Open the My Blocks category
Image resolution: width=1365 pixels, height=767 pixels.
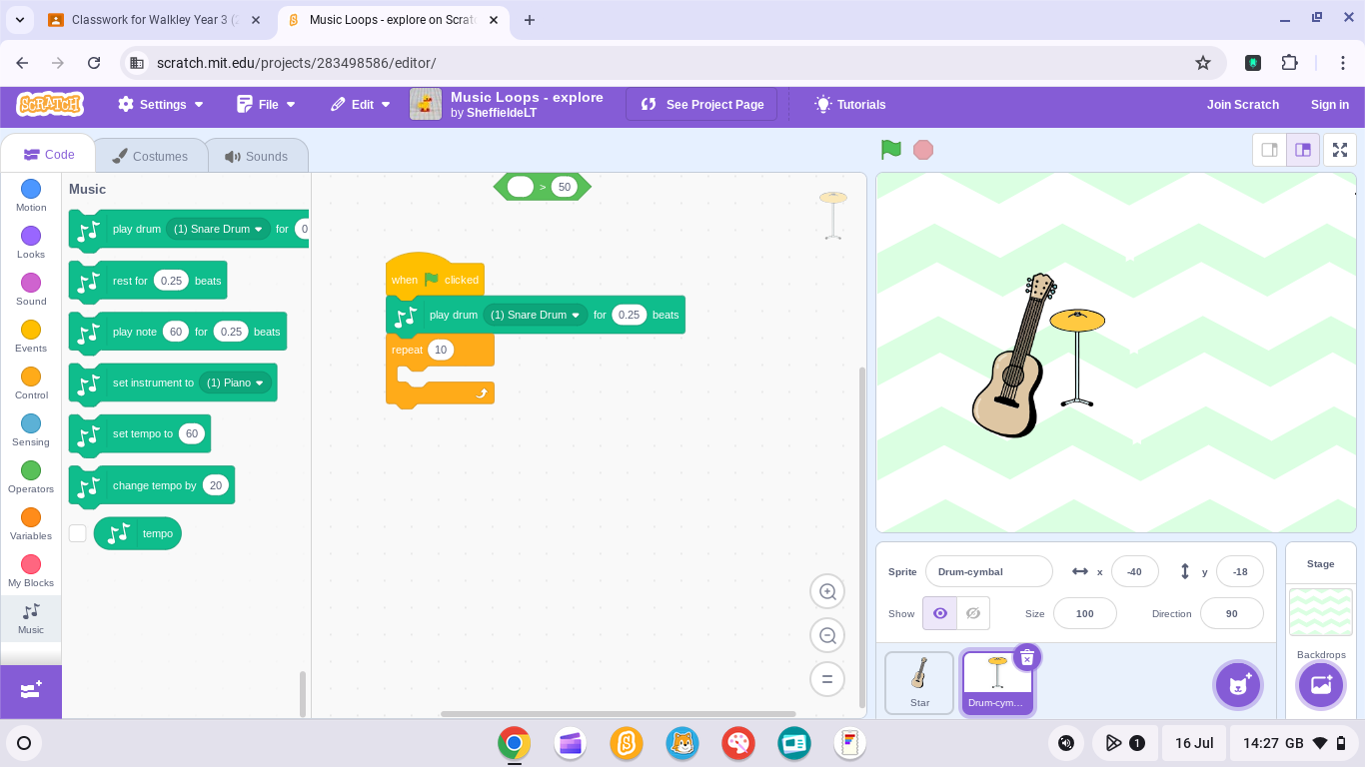(31, 570)
